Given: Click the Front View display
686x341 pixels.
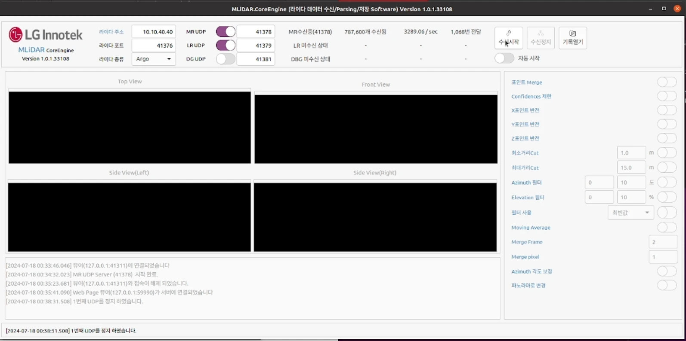Looking at the screenshot, I should click(x=376, y=129).
